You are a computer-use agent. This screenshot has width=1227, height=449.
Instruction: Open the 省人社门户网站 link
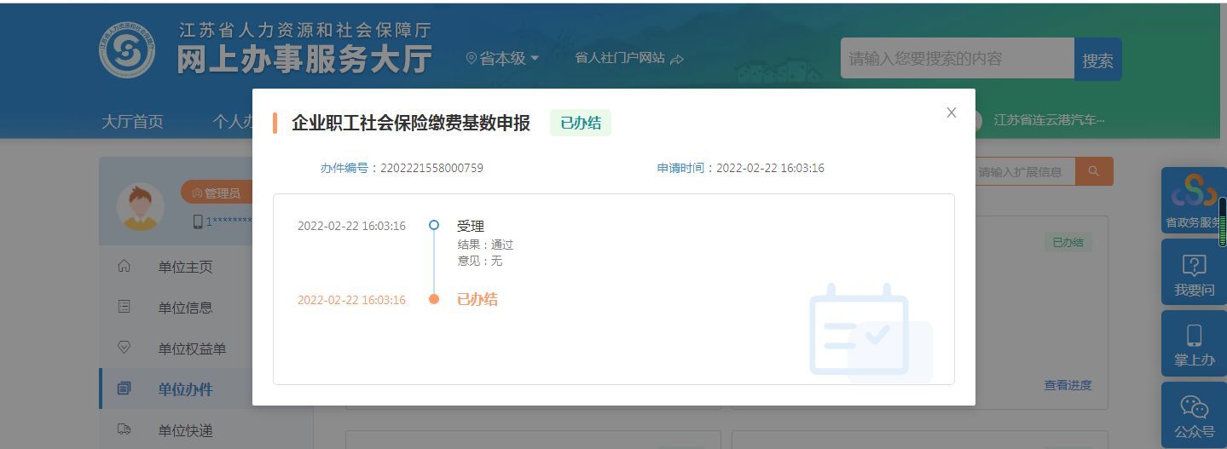628,59
